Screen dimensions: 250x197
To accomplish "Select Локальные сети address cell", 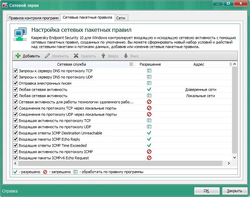I will (x=201, y=96).
